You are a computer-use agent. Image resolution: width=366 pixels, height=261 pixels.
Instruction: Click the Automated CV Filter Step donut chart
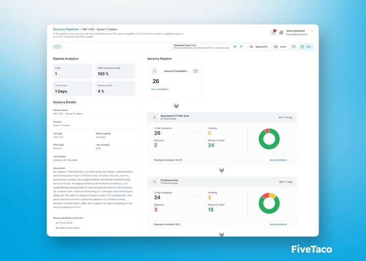269,139
